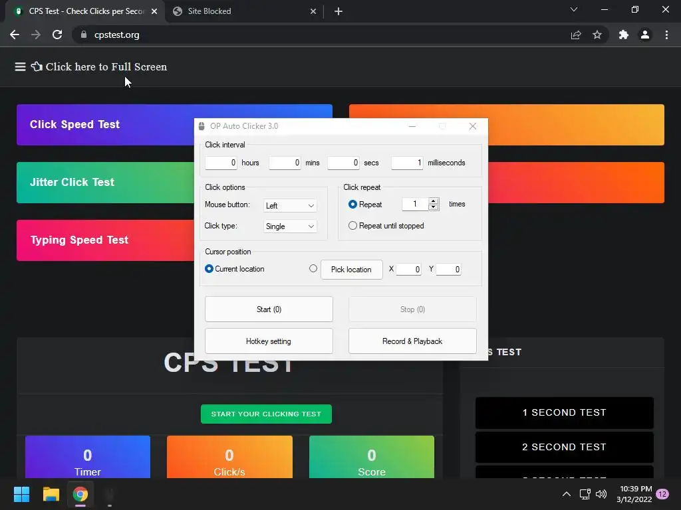Open the hamburger menu on cpstest page

(x=20, y=67)
